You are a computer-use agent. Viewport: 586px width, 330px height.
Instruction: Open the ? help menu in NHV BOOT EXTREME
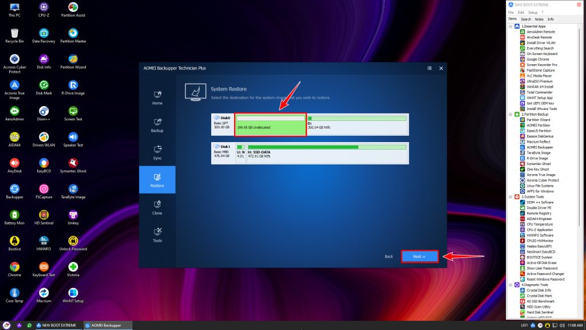[543, 13]
